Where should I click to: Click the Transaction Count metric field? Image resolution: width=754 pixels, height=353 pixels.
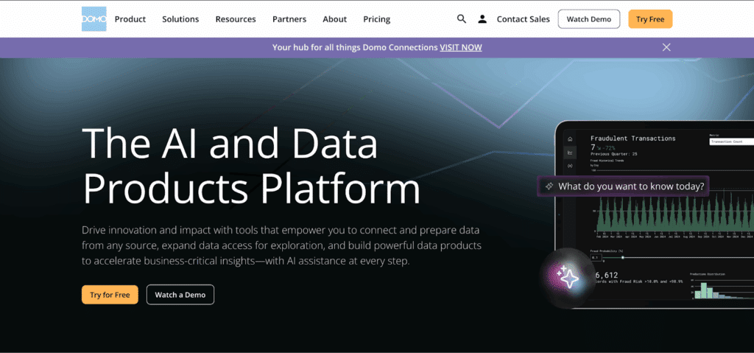pos(730,142)
